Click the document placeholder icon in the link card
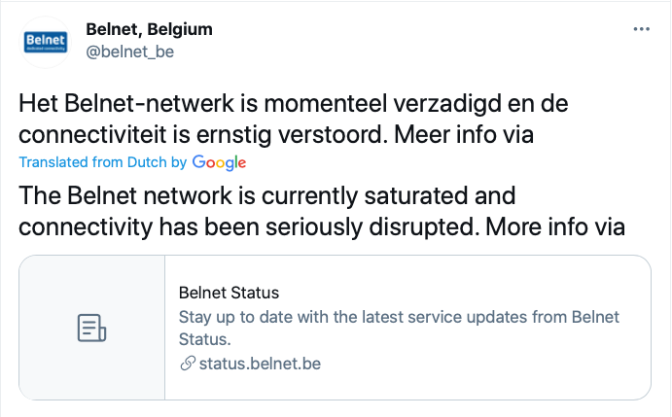 point(91,328)
